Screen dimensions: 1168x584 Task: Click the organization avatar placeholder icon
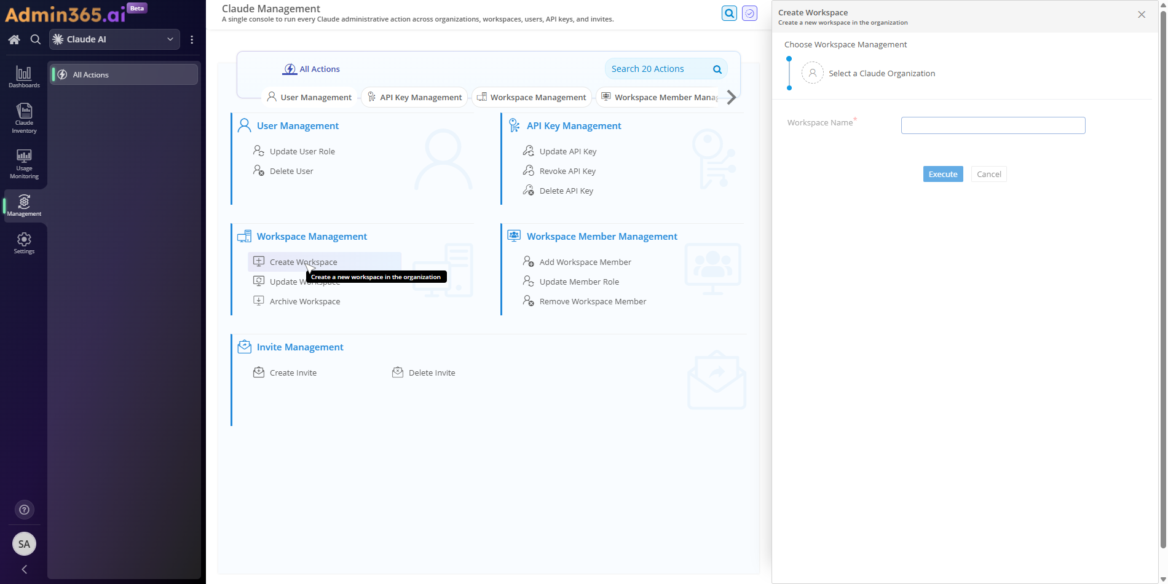[812, 73]
